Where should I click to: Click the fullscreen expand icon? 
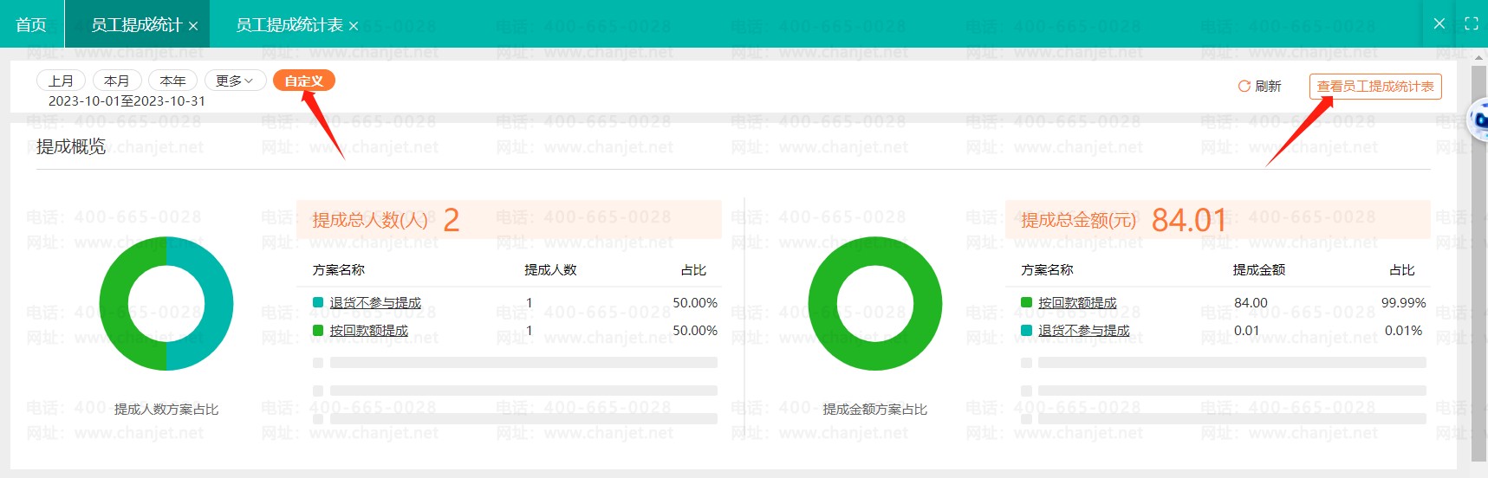tap(1471, 23)
